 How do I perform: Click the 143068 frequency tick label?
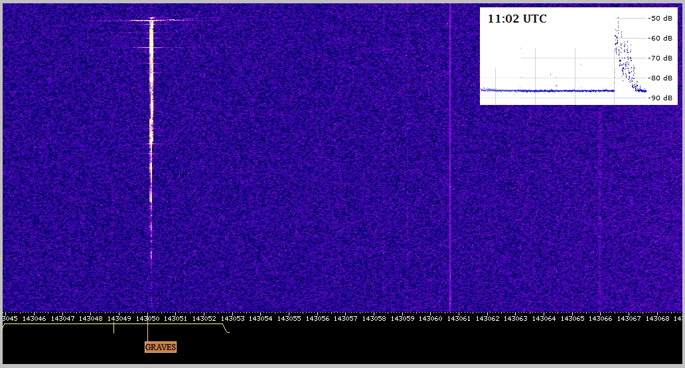[658, 319]
